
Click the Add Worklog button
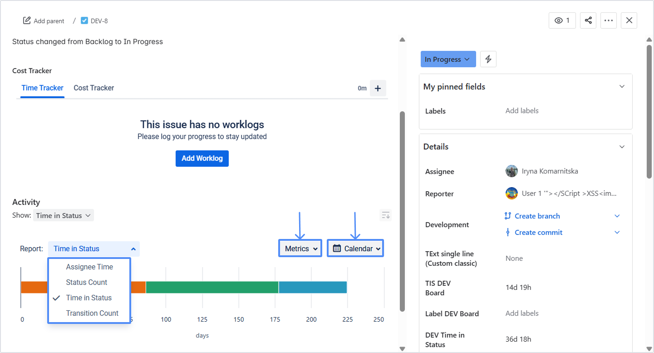[202, 158]
